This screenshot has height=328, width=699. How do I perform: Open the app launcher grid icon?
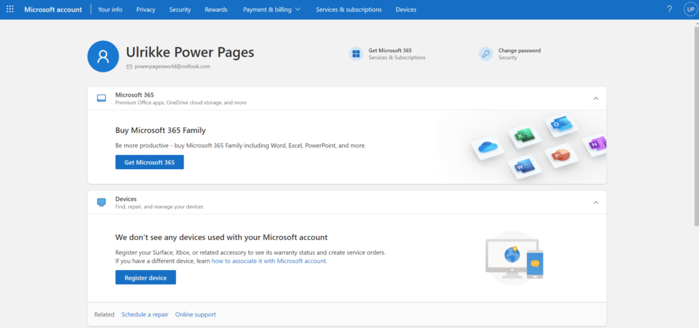(x=10, y=10)
